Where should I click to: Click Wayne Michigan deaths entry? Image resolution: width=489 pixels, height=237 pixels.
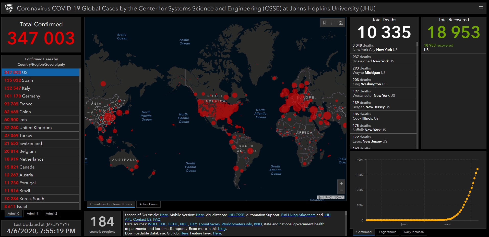[383, 71]
